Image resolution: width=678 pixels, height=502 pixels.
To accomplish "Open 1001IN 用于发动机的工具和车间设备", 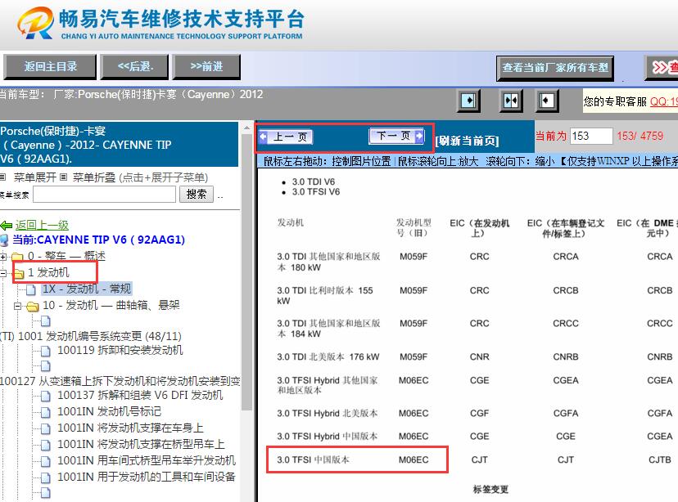I will [x=146, y=477].
